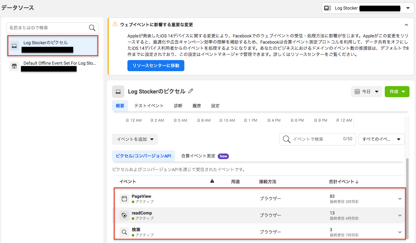Click the 83 total events value
The height and width of the screenshot is (243, 416).
coord(332,196)
